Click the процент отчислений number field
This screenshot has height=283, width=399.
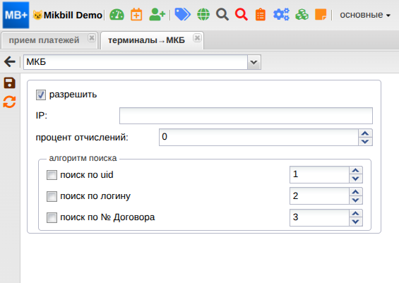tap(258, 138)
